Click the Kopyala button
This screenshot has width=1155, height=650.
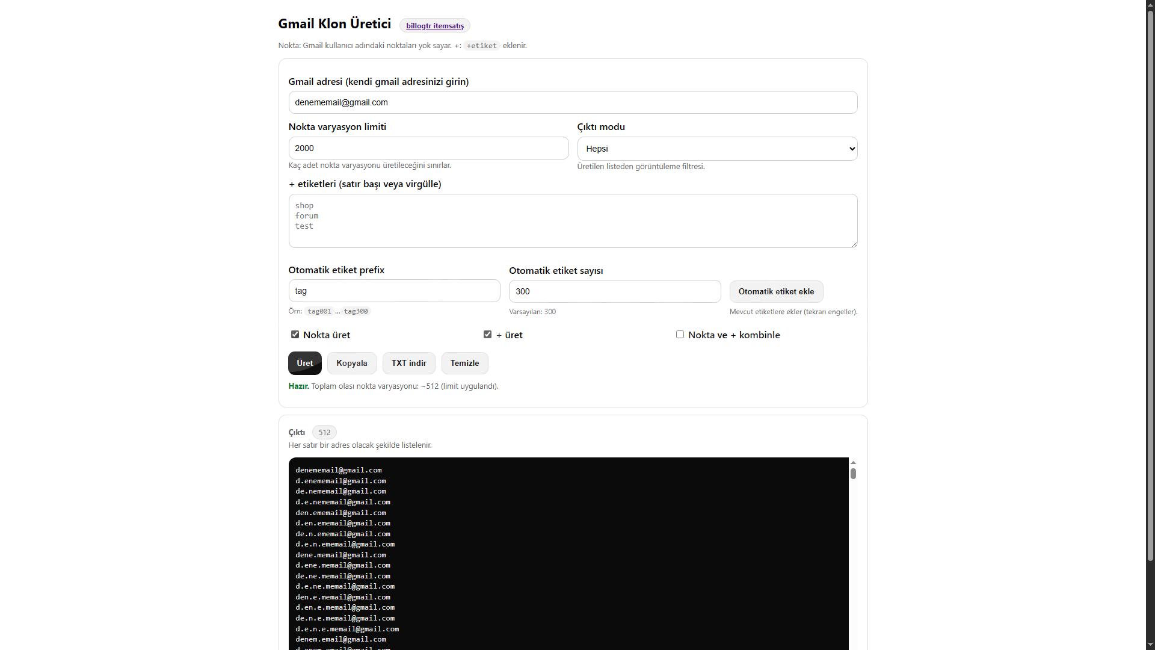[x=351, y=363]
